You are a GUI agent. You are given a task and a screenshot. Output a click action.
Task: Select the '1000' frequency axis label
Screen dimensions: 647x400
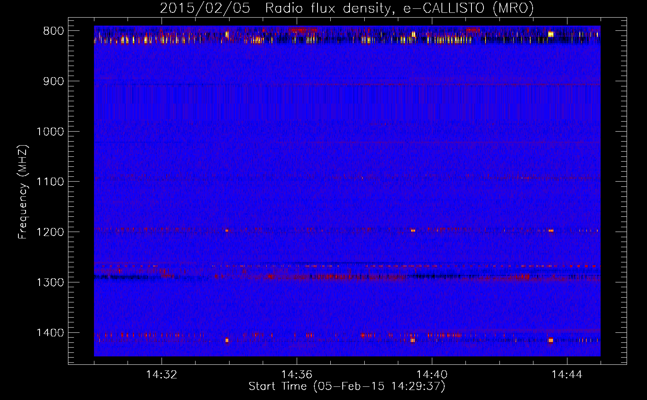pyautogui.click(x=50, y=132)
